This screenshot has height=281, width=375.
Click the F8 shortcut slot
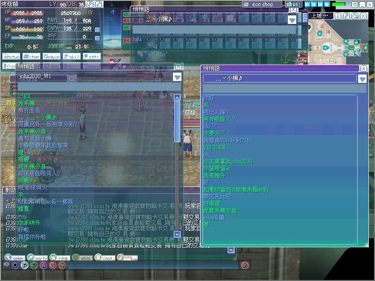244,44
